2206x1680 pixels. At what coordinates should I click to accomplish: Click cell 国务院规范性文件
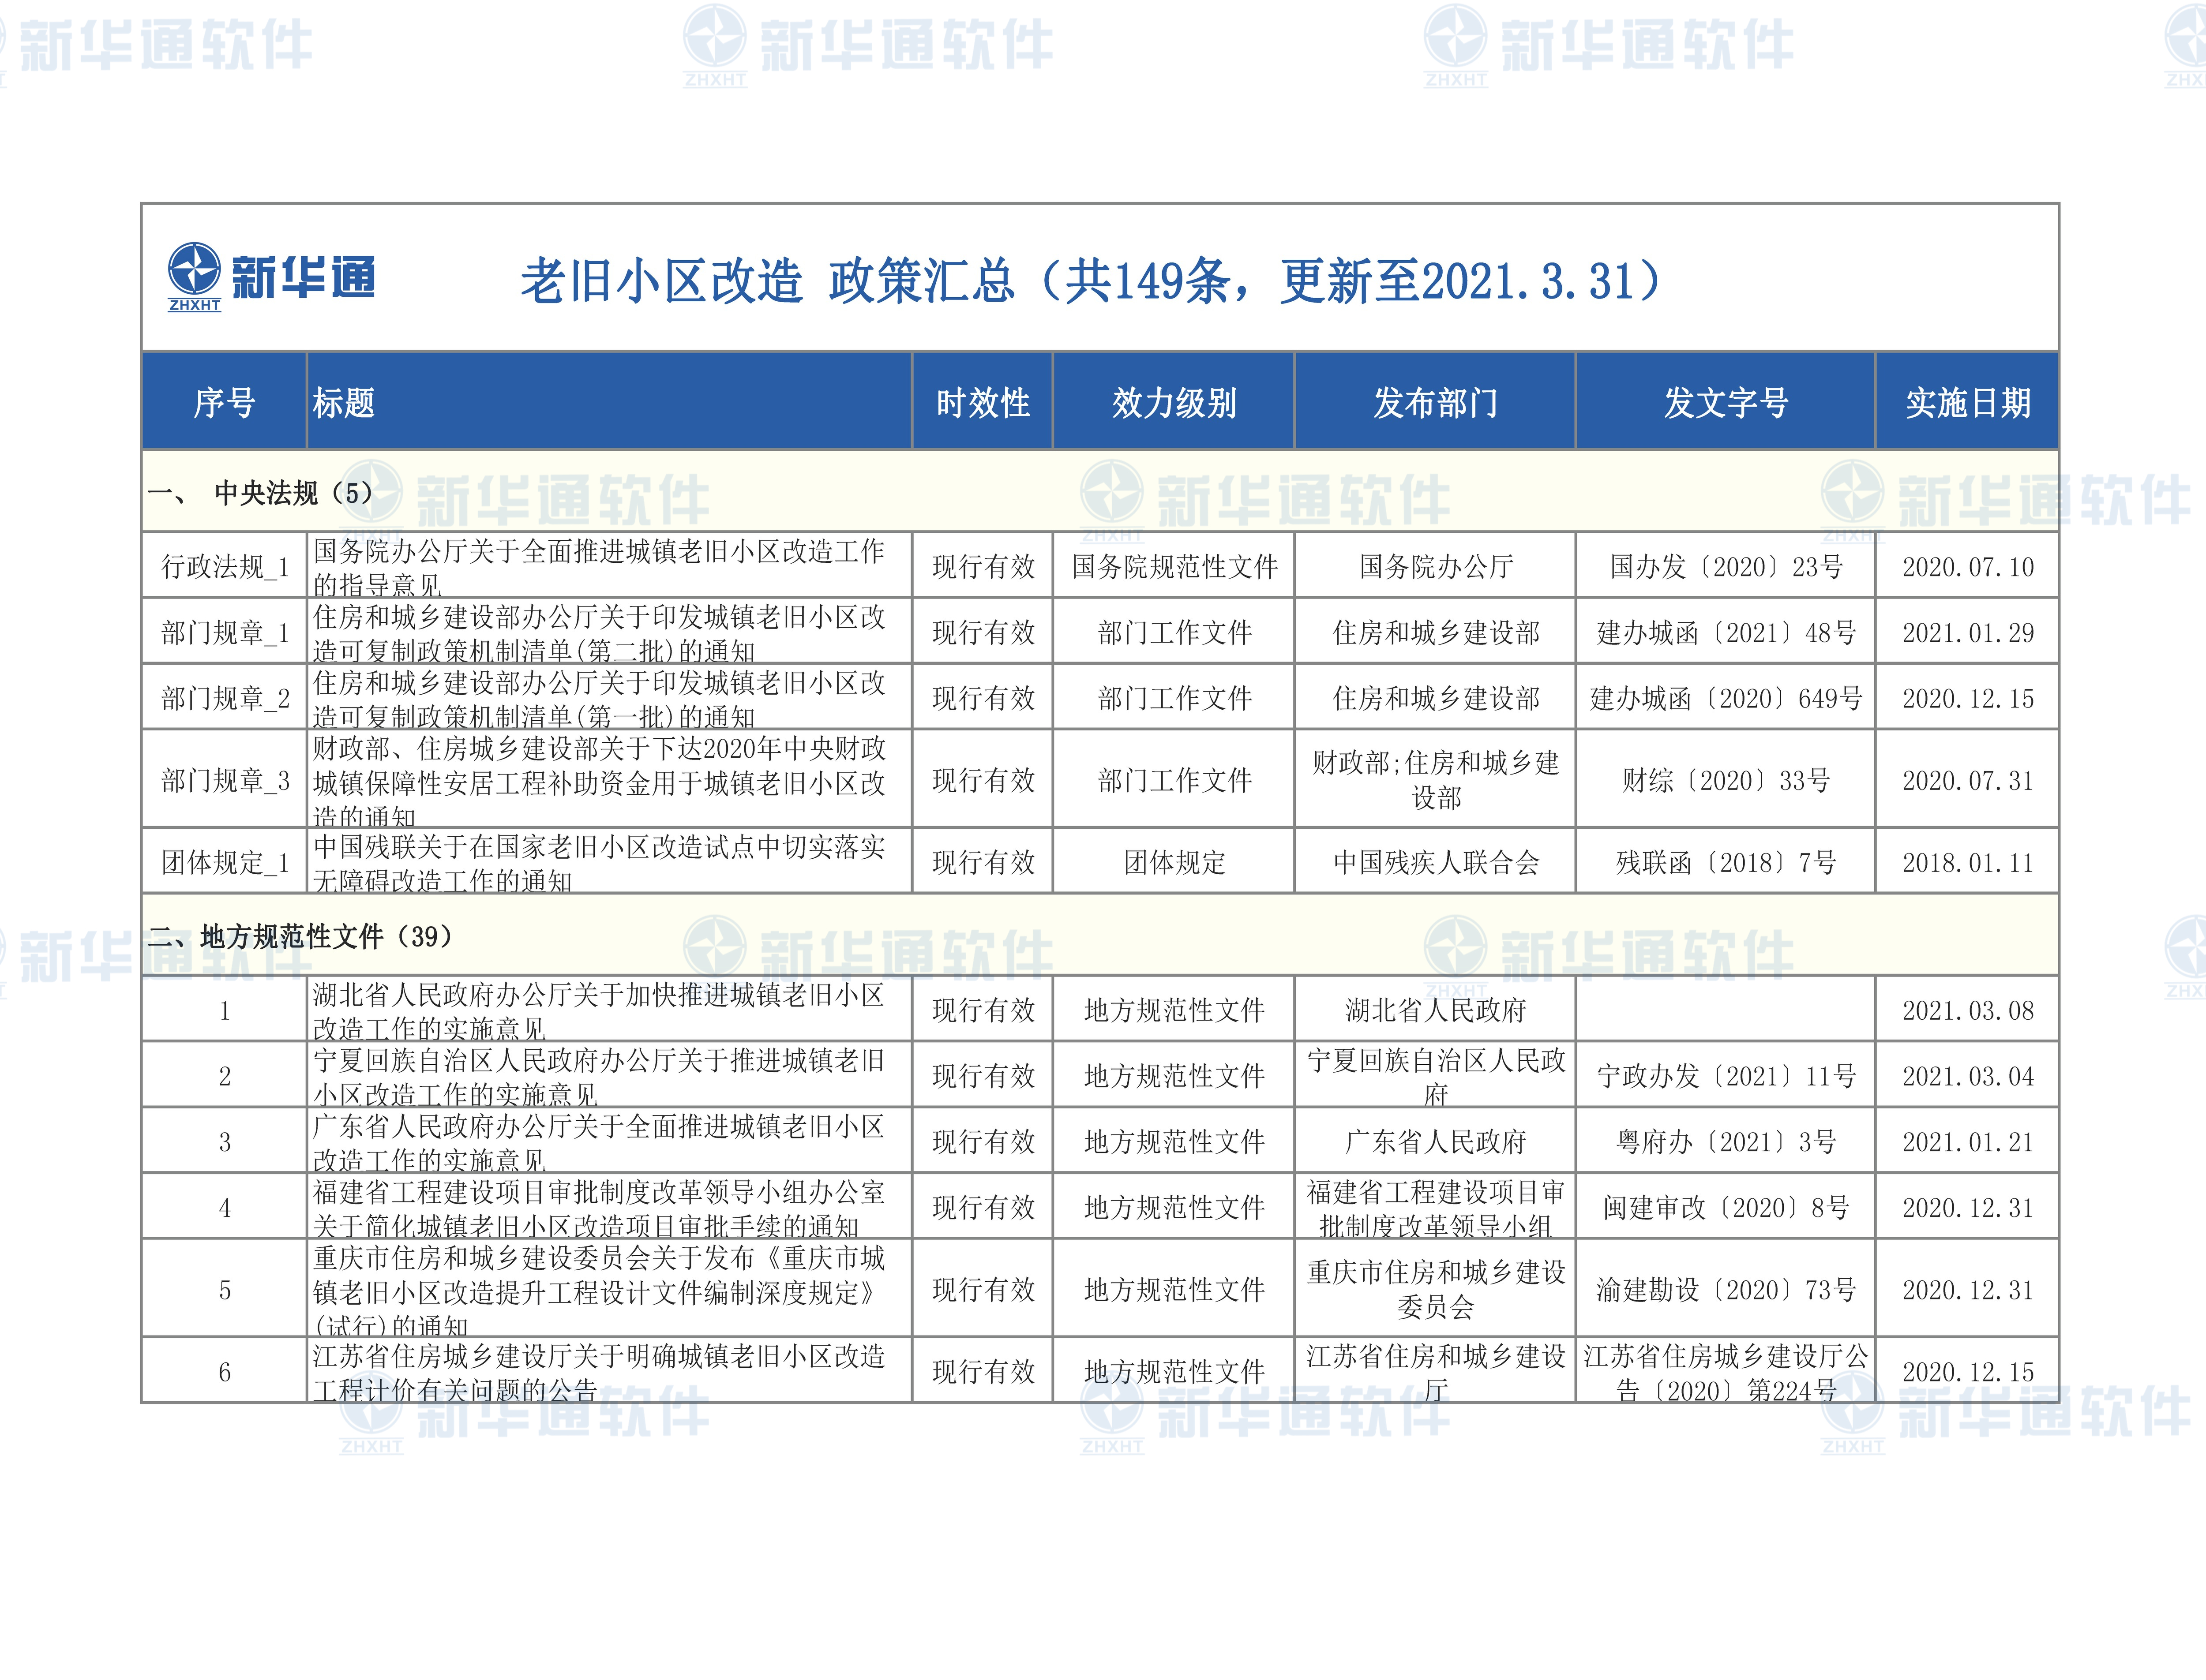tap(1174, 567)
